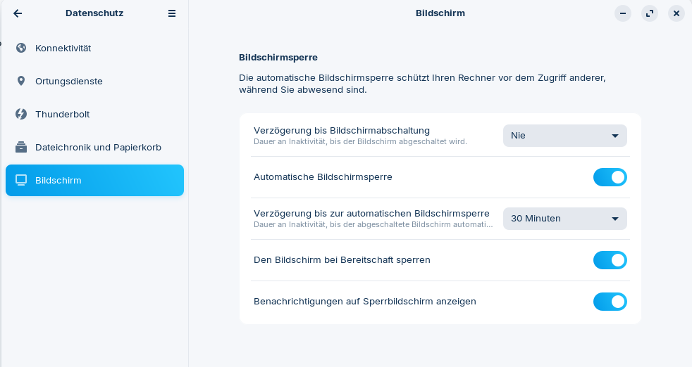Click the globe icon for Konnektivität
The image size is (692, 367).
pos(20,48)
